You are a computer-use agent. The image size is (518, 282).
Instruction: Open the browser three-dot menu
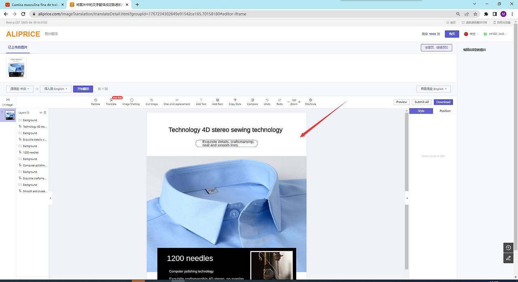coord(512,14)
